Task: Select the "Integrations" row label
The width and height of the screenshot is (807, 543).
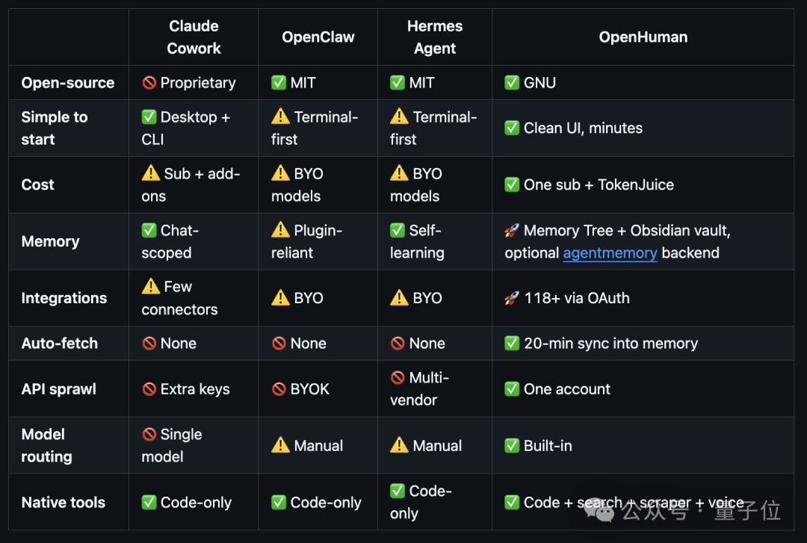Action: [x=64, y=298]
